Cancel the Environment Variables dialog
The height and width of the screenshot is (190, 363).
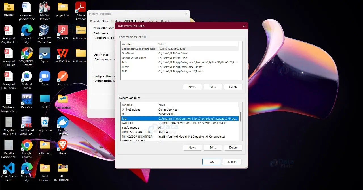232,161
